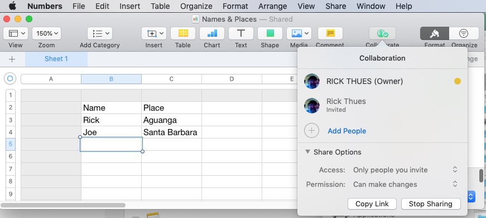Click the document icon in title bar

coord(196,19)
